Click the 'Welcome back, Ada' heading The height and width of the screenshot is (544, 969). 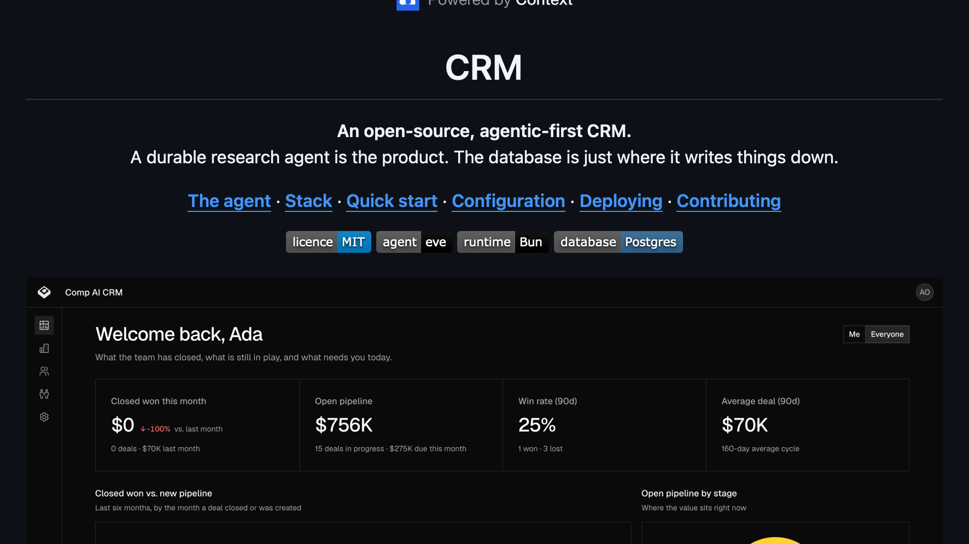(179, 334)
